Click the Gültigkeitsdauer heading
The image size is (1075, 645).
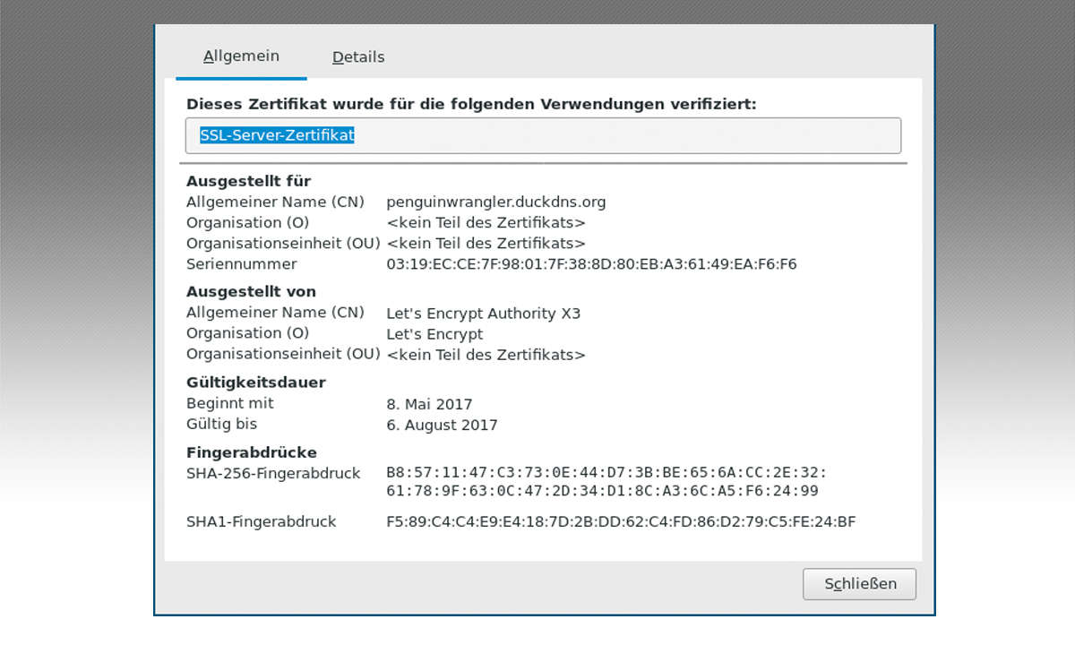pos(256,383)
